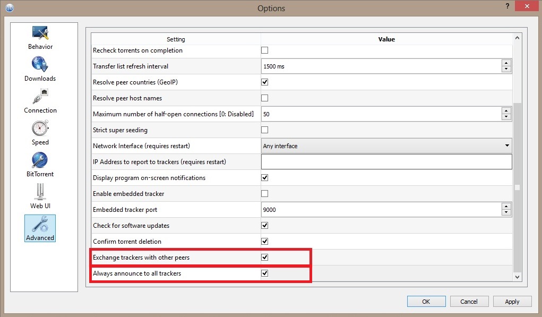The height and width of the screenshot is (317, 542).
Task: Click the Apply button
Action: pos(512,302)
